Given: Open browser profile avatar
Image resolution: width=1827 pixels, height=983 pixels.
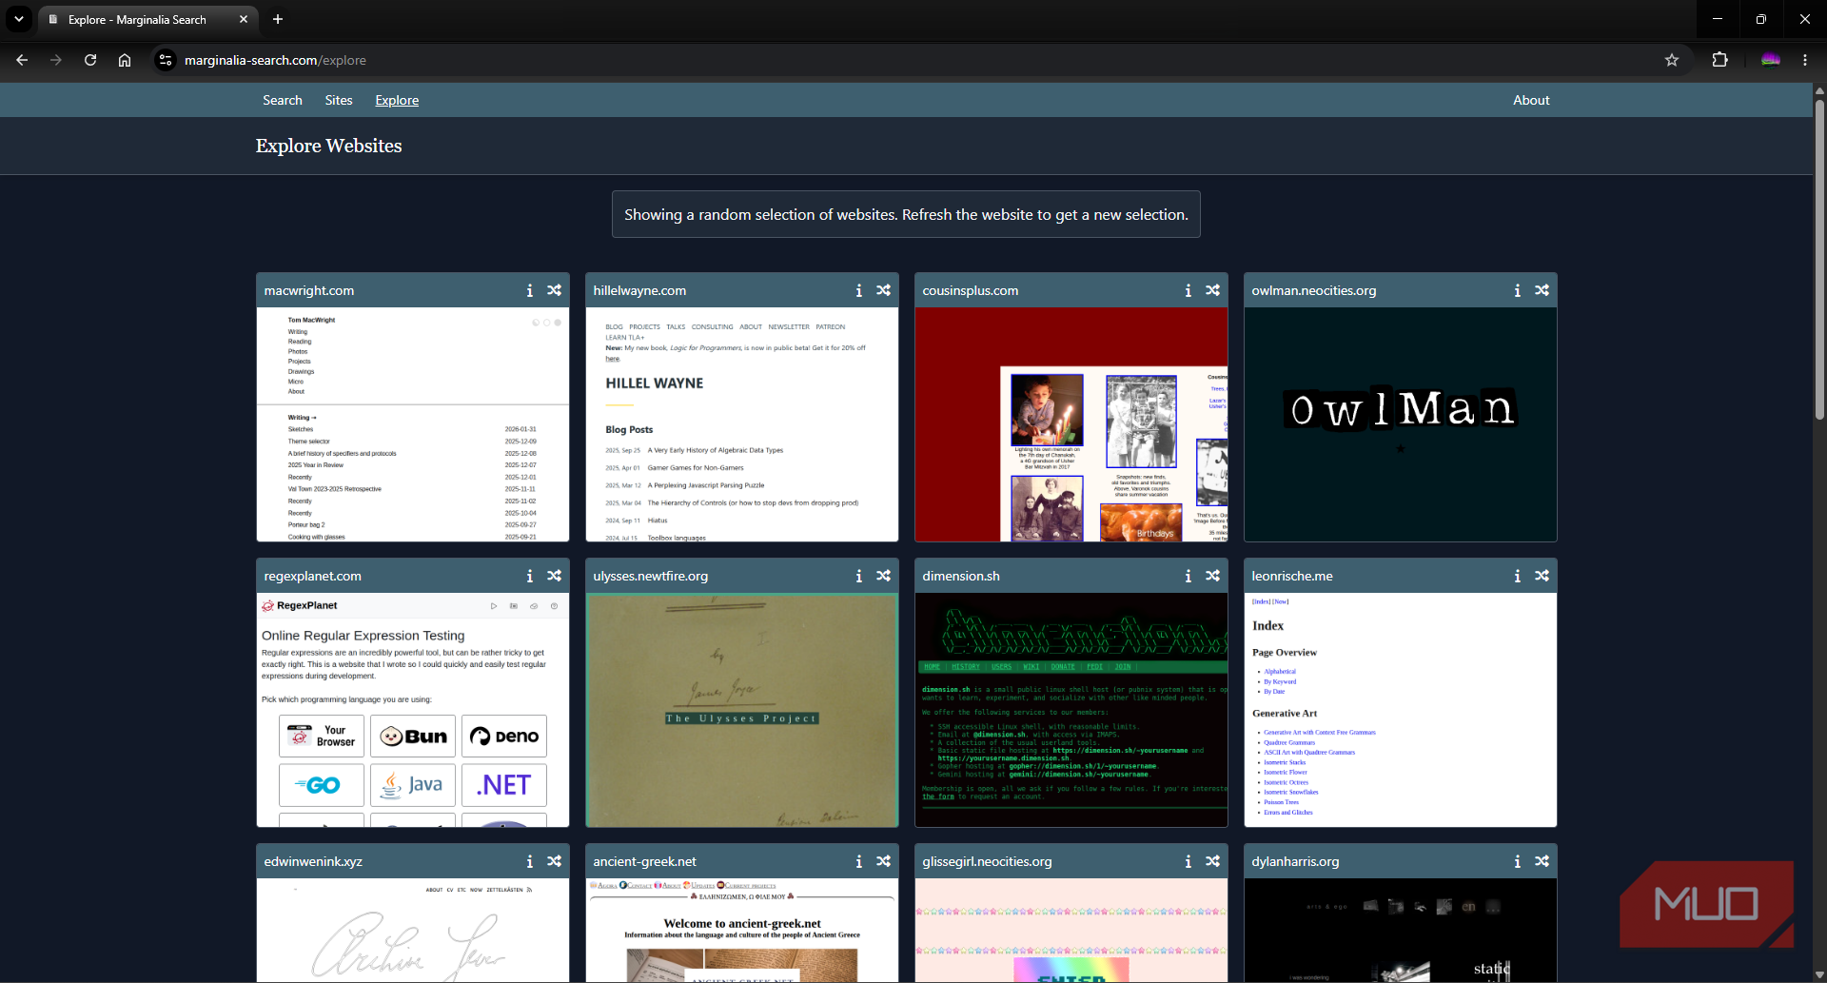Looking at the screenshot, I should (x=1771, y=60).
